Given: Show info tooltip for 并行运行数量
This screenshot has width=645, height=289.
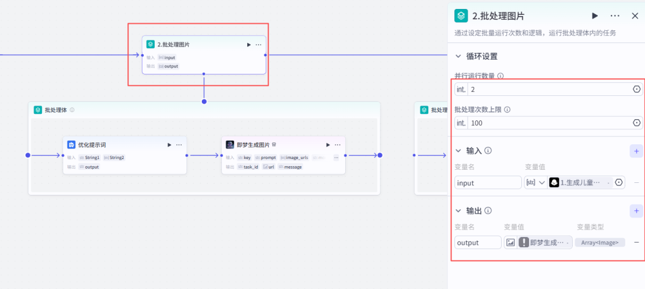Looking at the screenshot, I should 500,76.
